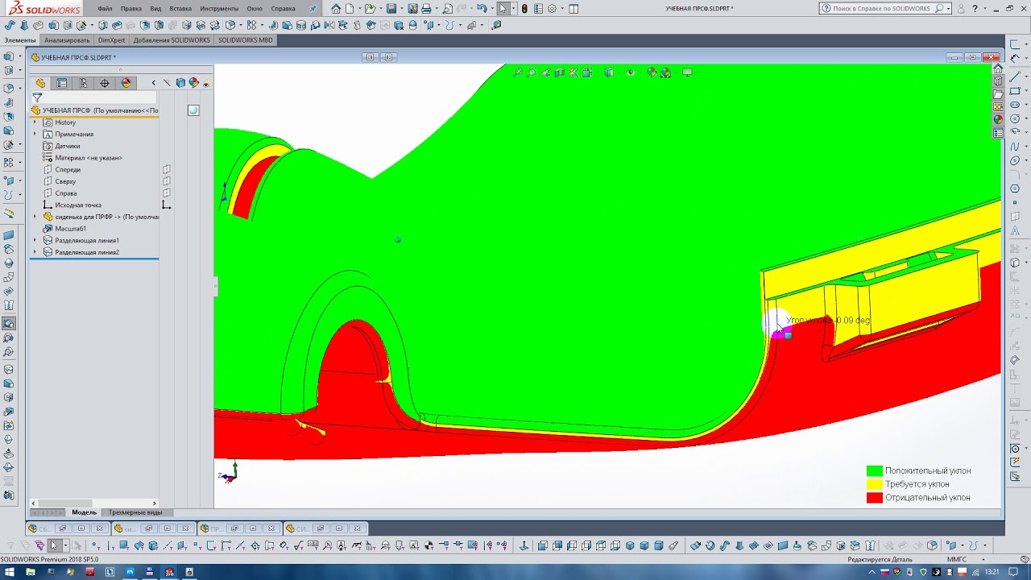
Task: Open View Settings monitor icon
Action: coord(687,72)
